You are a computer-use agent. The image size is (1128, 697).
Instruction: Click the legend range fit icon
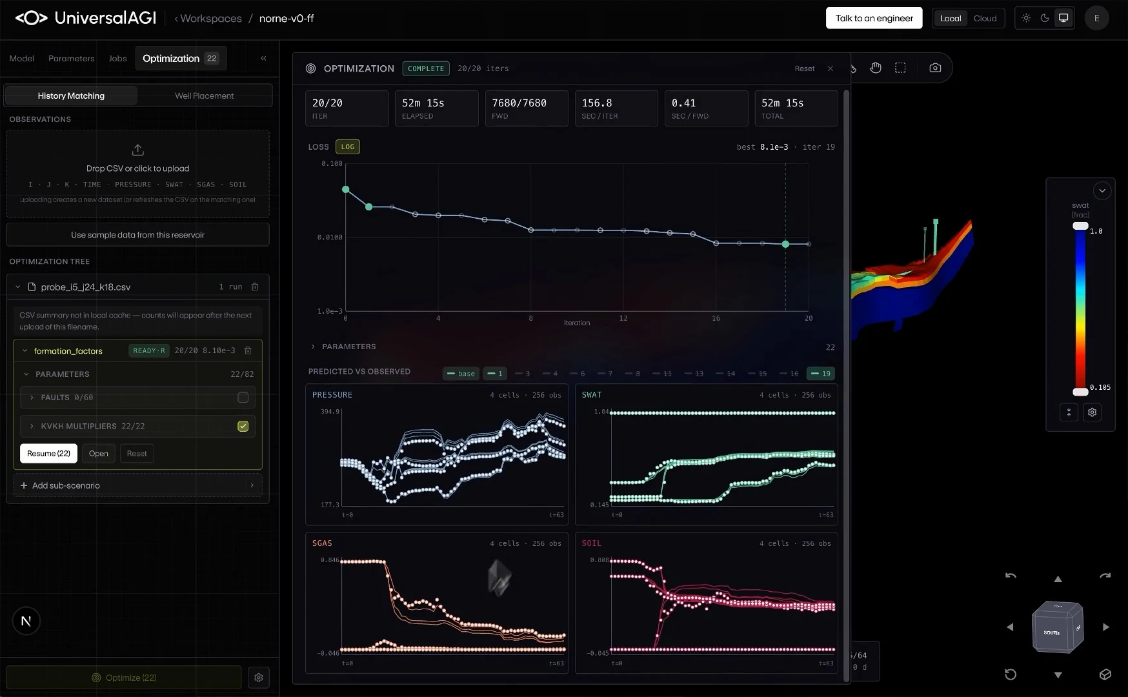click(1069, 412)
